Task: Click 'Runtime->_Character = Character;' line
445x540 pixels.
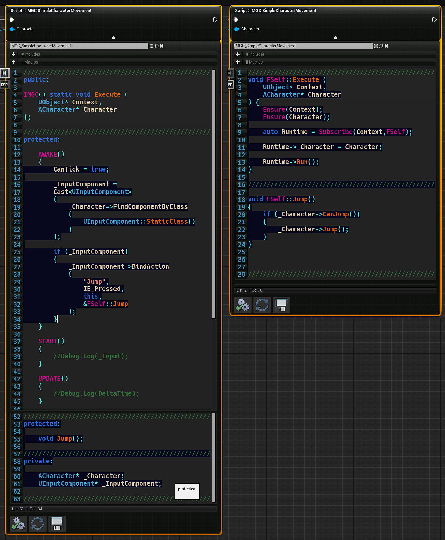Action: [322, 147]
